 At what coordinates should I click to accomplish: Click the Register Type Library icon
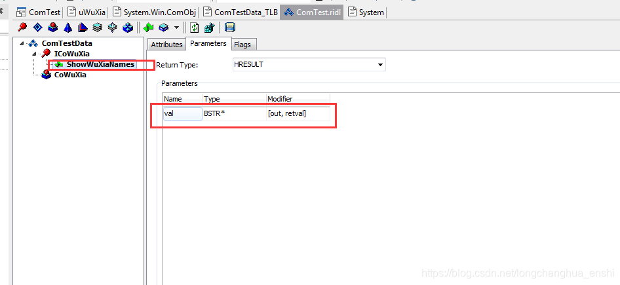[x=209, y=28]
